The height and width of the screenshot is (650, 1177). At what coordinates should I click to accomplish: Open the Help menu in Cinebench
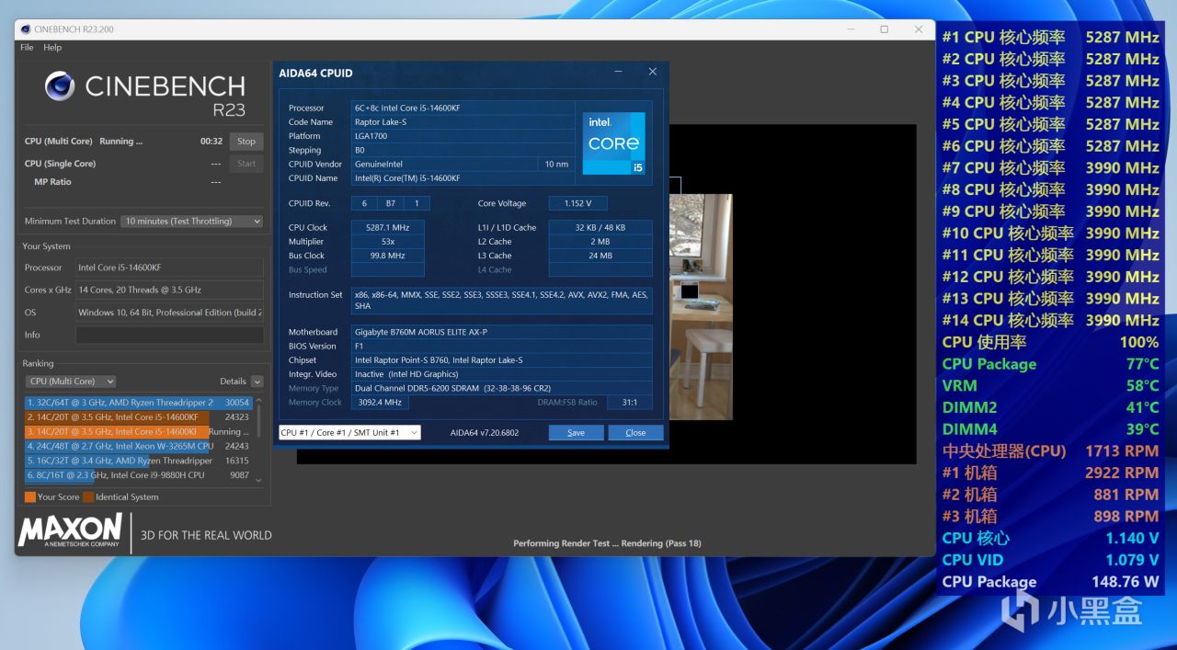pos(52,47)
